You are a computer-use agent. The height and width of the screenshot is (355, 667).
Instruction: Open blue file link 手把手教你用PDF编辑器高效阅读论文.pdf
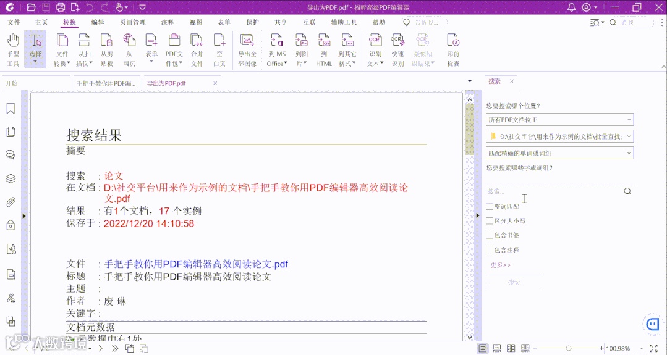[x=196, y=264]
